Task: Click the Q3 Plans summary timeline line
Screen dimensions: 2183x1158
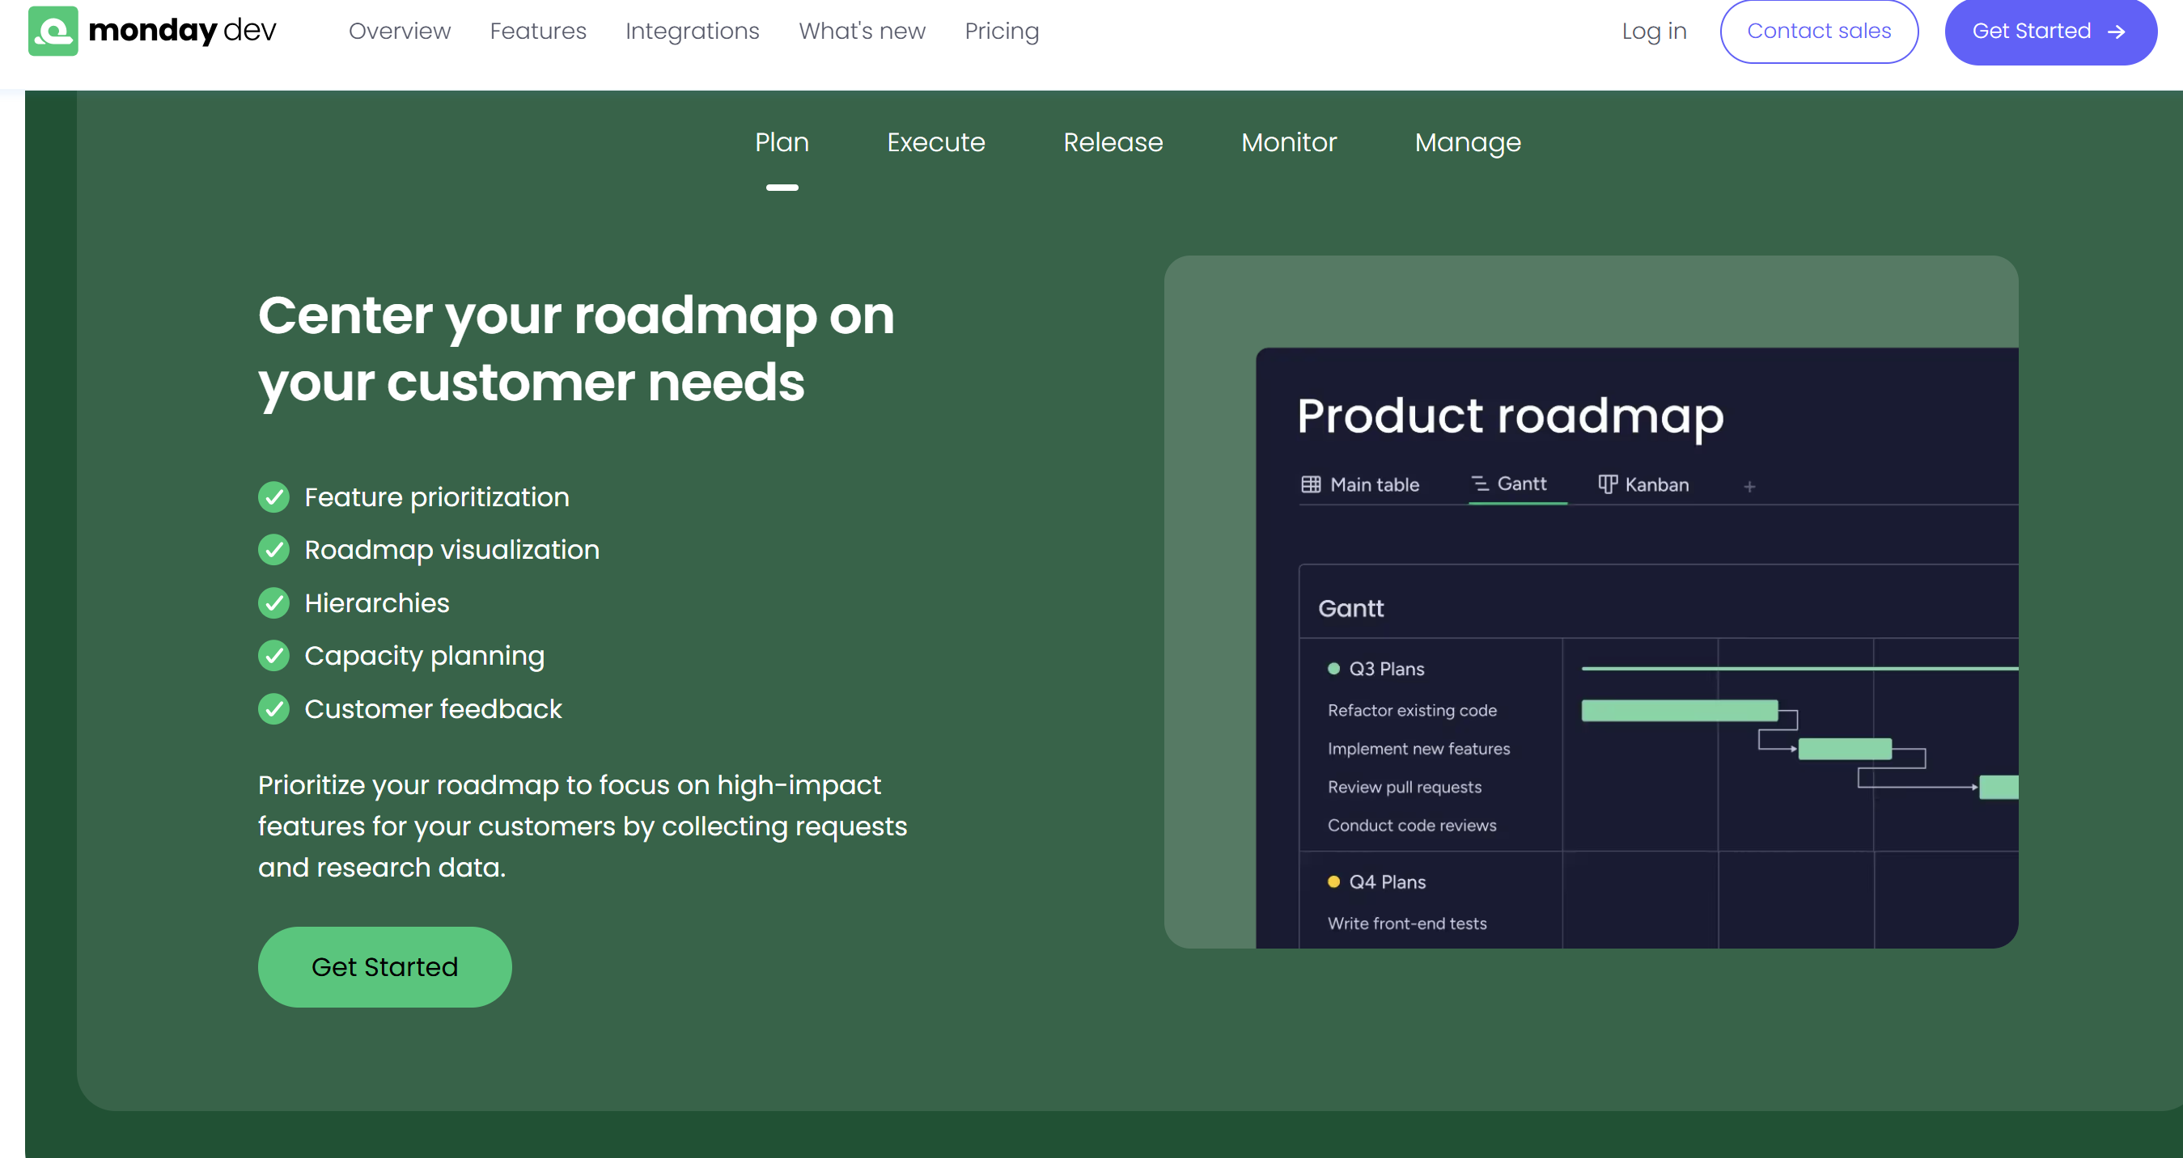Action: pos(1799,670)
